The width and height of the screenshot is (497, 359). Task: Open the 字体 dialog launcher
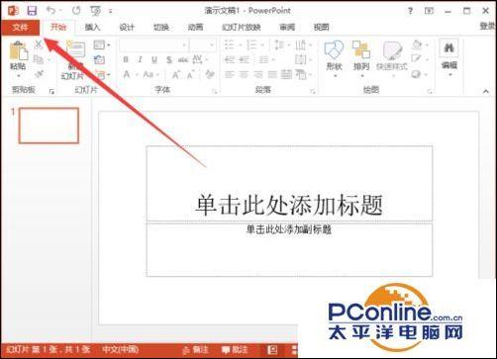click(215, 92)
